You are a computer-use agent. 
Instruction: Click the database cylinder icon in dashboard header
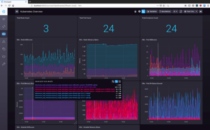click(x=135, y=11)
